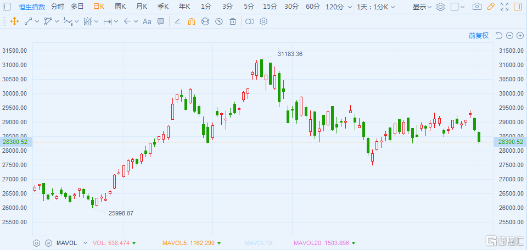Screen dimensions: 527x250
Task: Remove MAVOL indicator with X icon
Action: coord(49,243)
